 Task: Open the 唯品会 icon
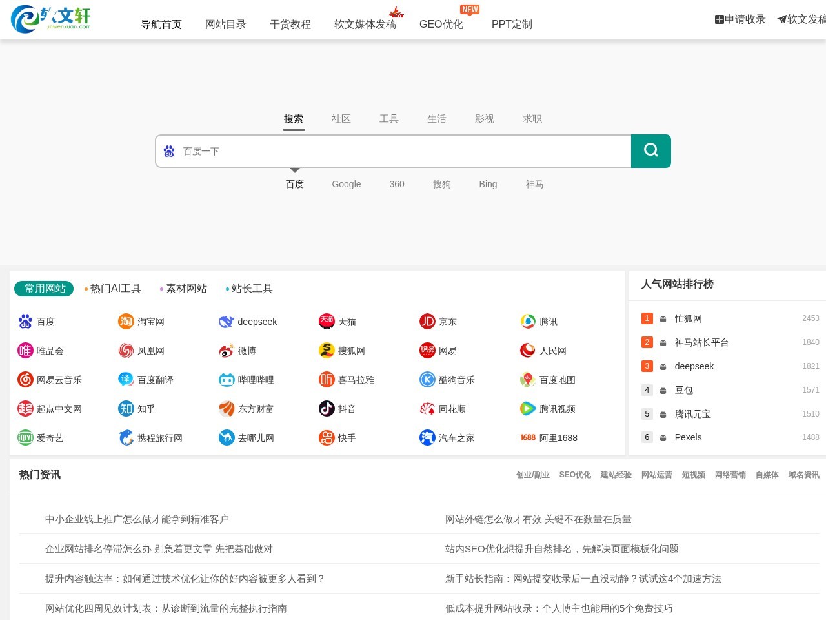(25, 351)
